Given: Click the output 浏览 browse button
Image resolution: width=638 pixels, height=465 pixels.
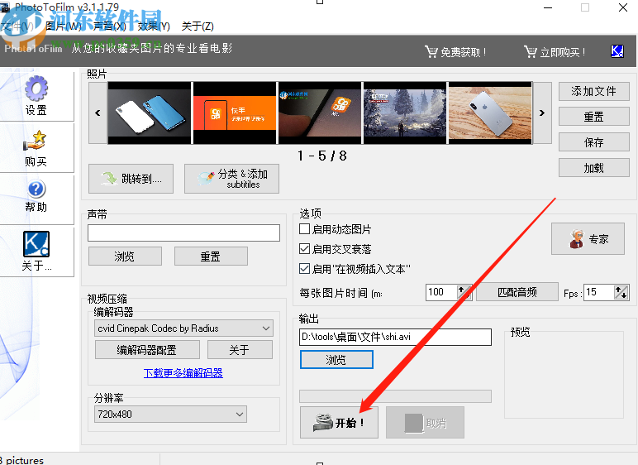Looking at the screenshot, I should pos(336,360).
